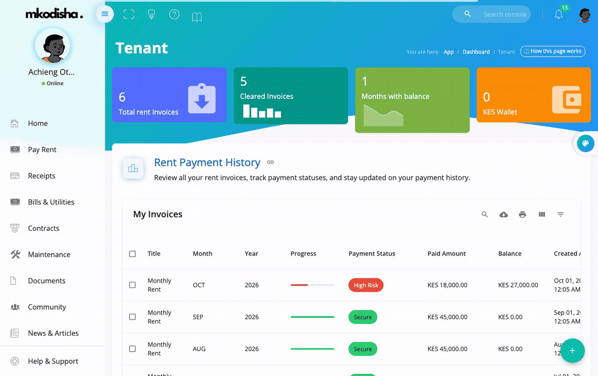598x376 pixels.
Task: Click the Secure badge in SEP row
Action: tap(363, 317)
